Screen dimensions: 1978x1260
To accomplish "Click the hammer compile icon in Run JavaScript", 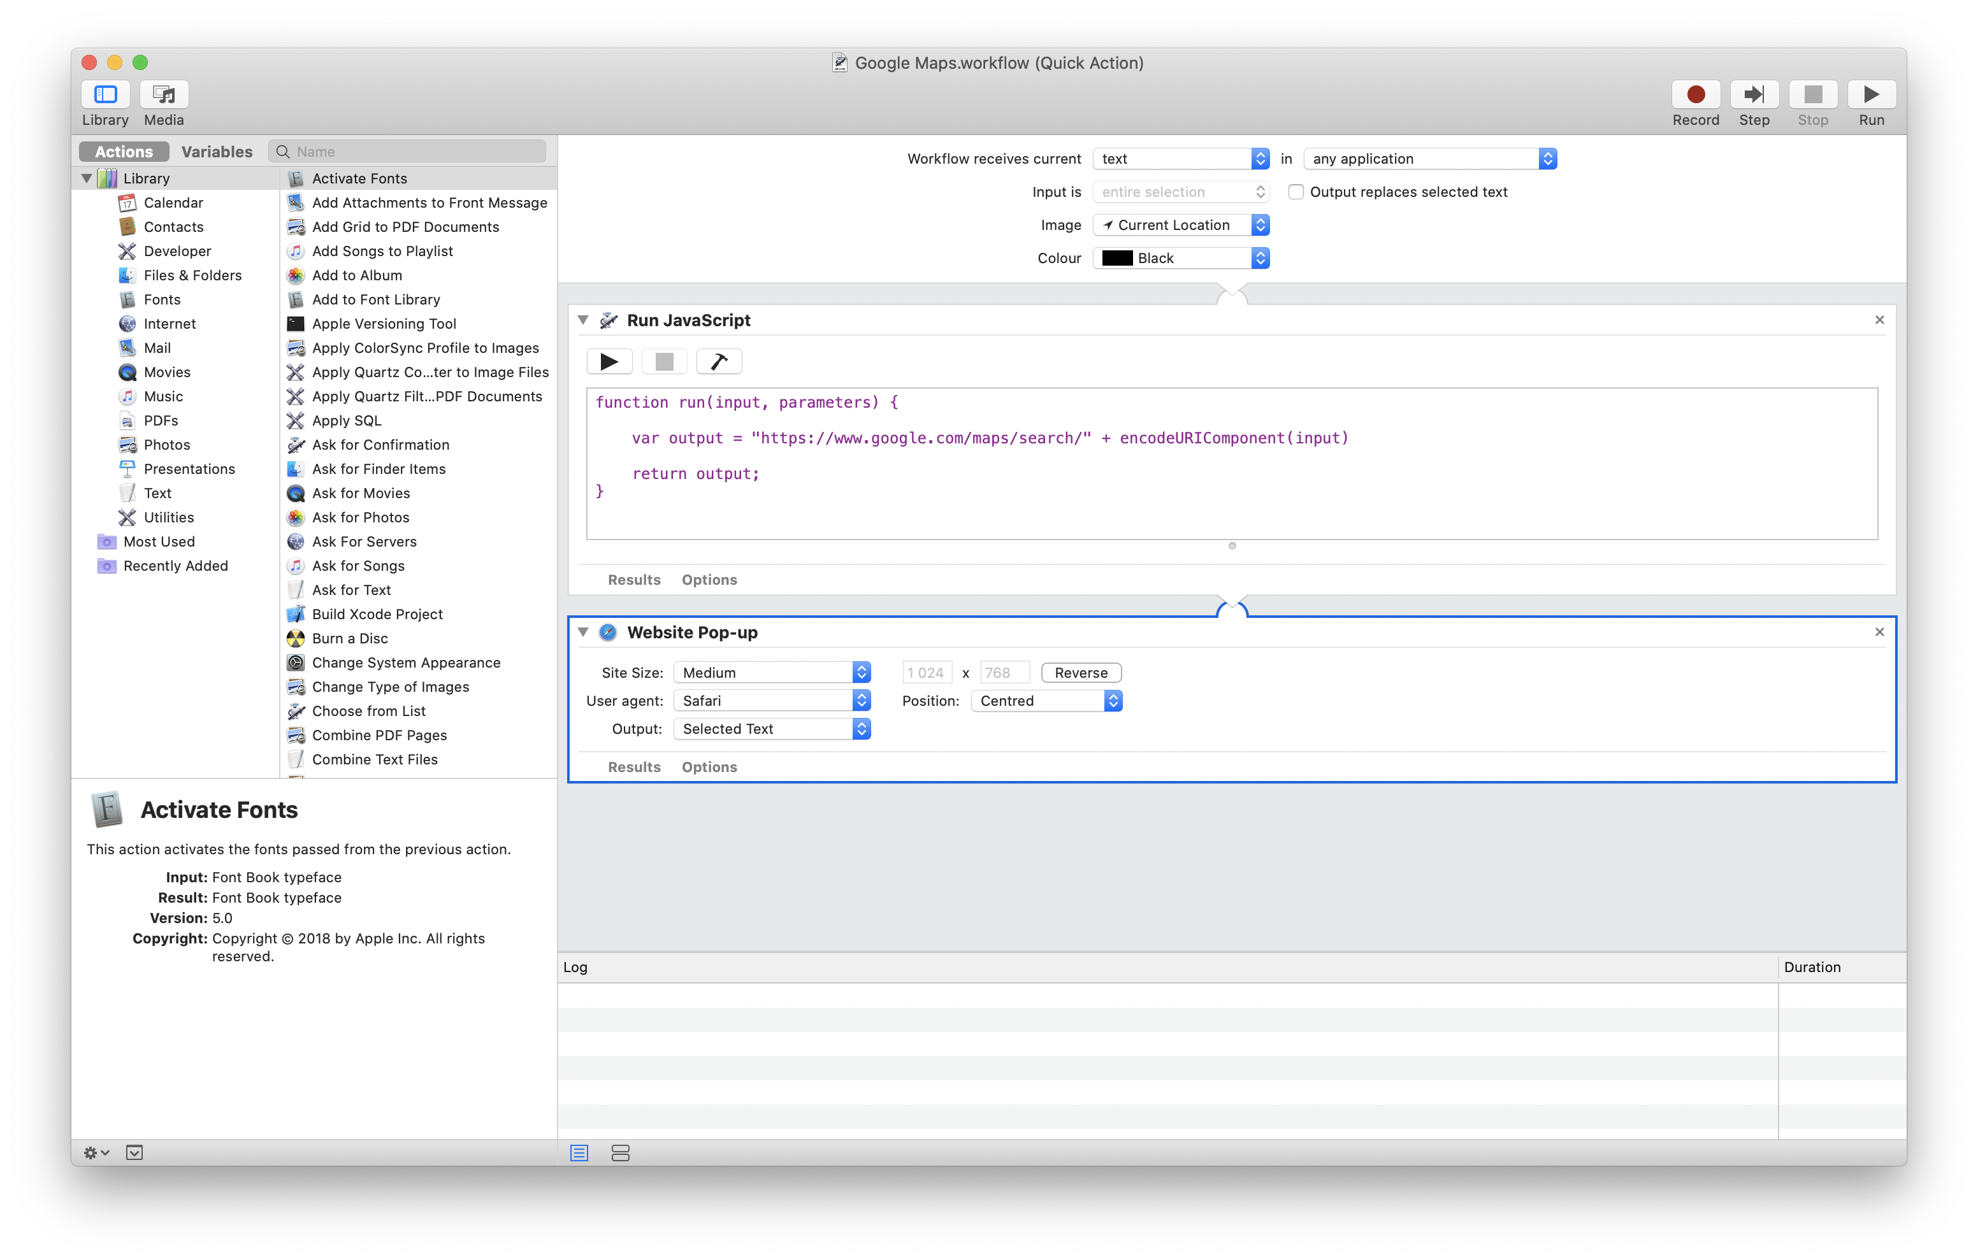I will point(719,361).
